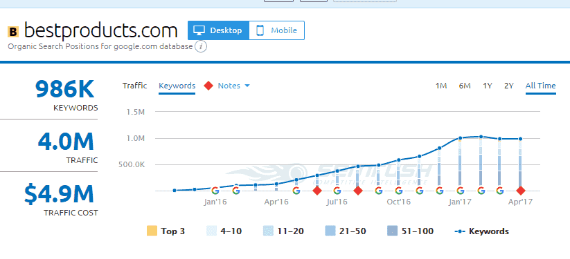
Task: Open the Google update note at Jan'16
Action: point(215,191)
